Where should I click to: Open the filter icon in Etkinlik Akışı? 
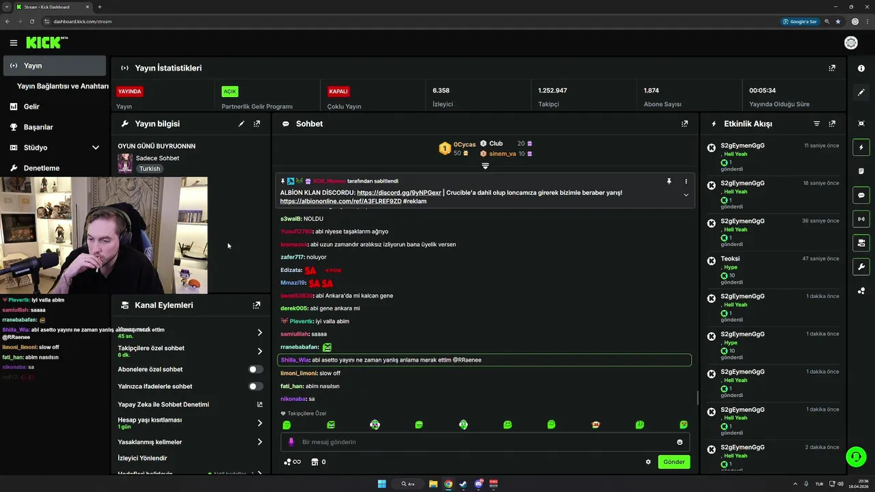816,124
